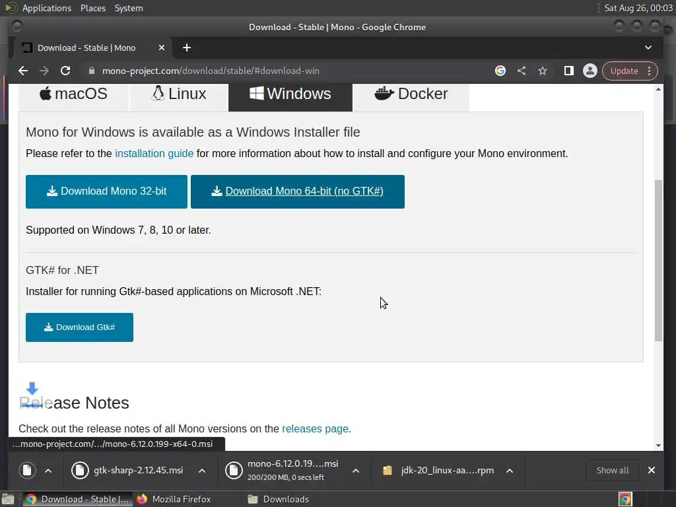676x507 pixels.
Task: Click the page vertical scrollbar thumb
Action: (658, 260)
